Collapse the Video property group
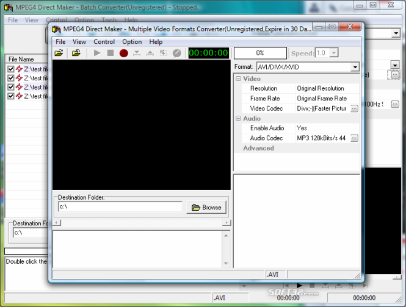The width and height of the screenshot is (406, 307). tap(238, 79)
